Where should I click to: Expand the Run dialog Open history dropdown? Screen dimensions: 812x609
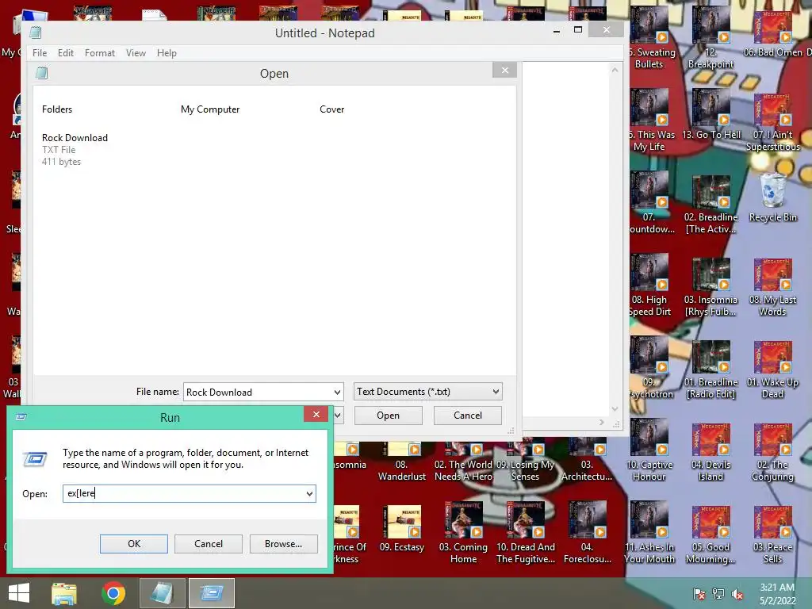coord(309,493)
